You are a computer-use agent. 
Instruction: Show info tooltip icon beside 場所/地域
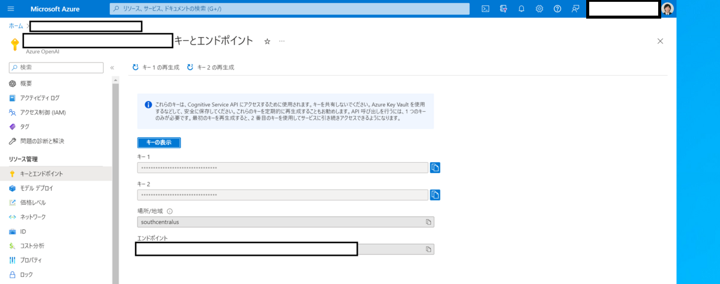(x=170, y=211)
